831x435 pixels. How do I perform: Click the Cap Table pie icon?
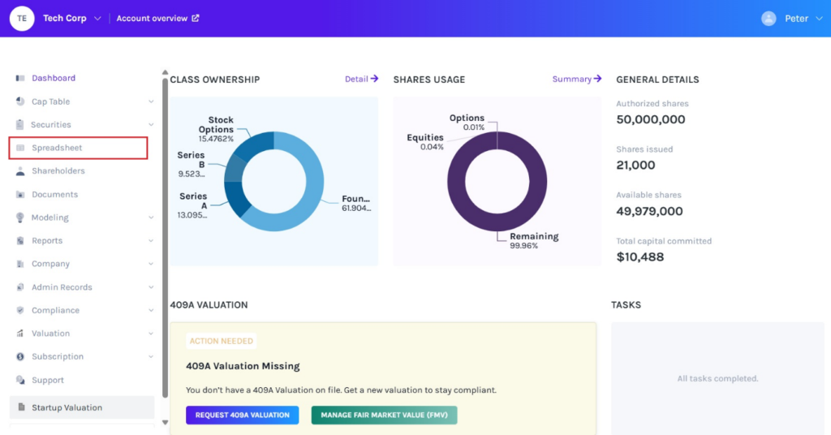point(20,101)
